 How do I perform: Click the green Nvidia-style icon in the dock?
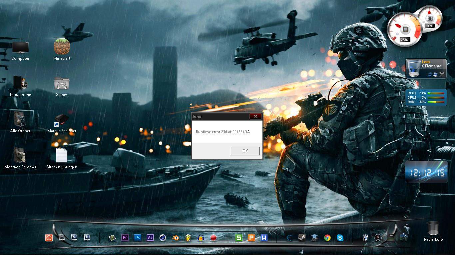[x=112, y=237]
